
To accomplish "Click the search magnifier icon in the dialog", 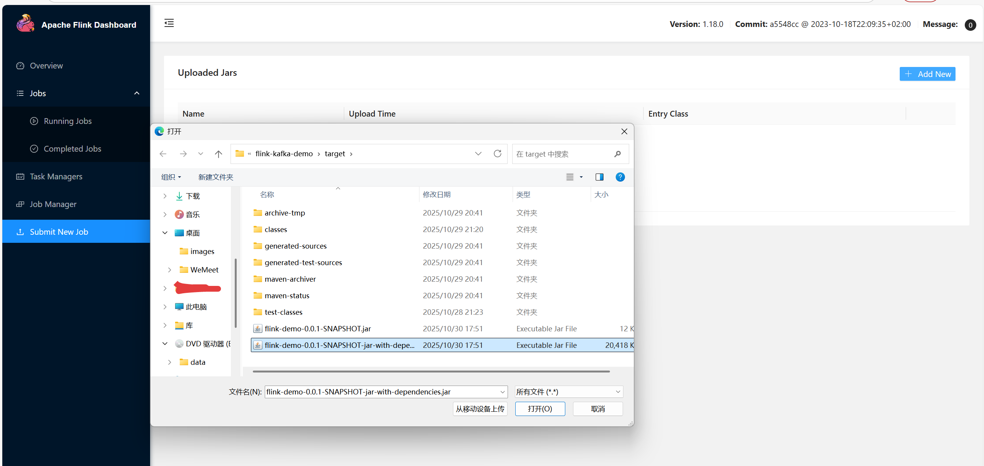I will 617,154.
